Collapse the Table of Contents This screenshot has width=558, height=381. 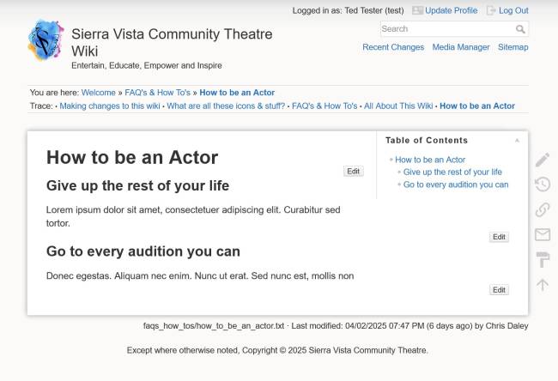517,140
